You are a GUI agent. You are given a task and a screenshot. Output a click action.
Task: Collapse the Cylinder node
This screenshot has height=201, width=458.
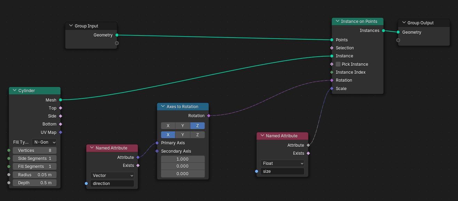tap(15, 91)
